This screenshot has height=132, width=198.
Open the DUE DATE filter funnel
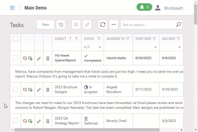coord(178,39)
